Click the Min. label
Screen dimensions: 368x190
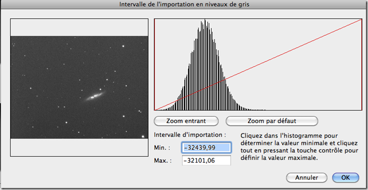point(162,148)
